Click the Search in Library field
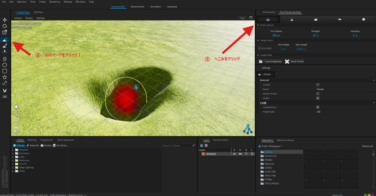Image resolution: width=376 pixels, height=196 pixels. coord(177,146)
